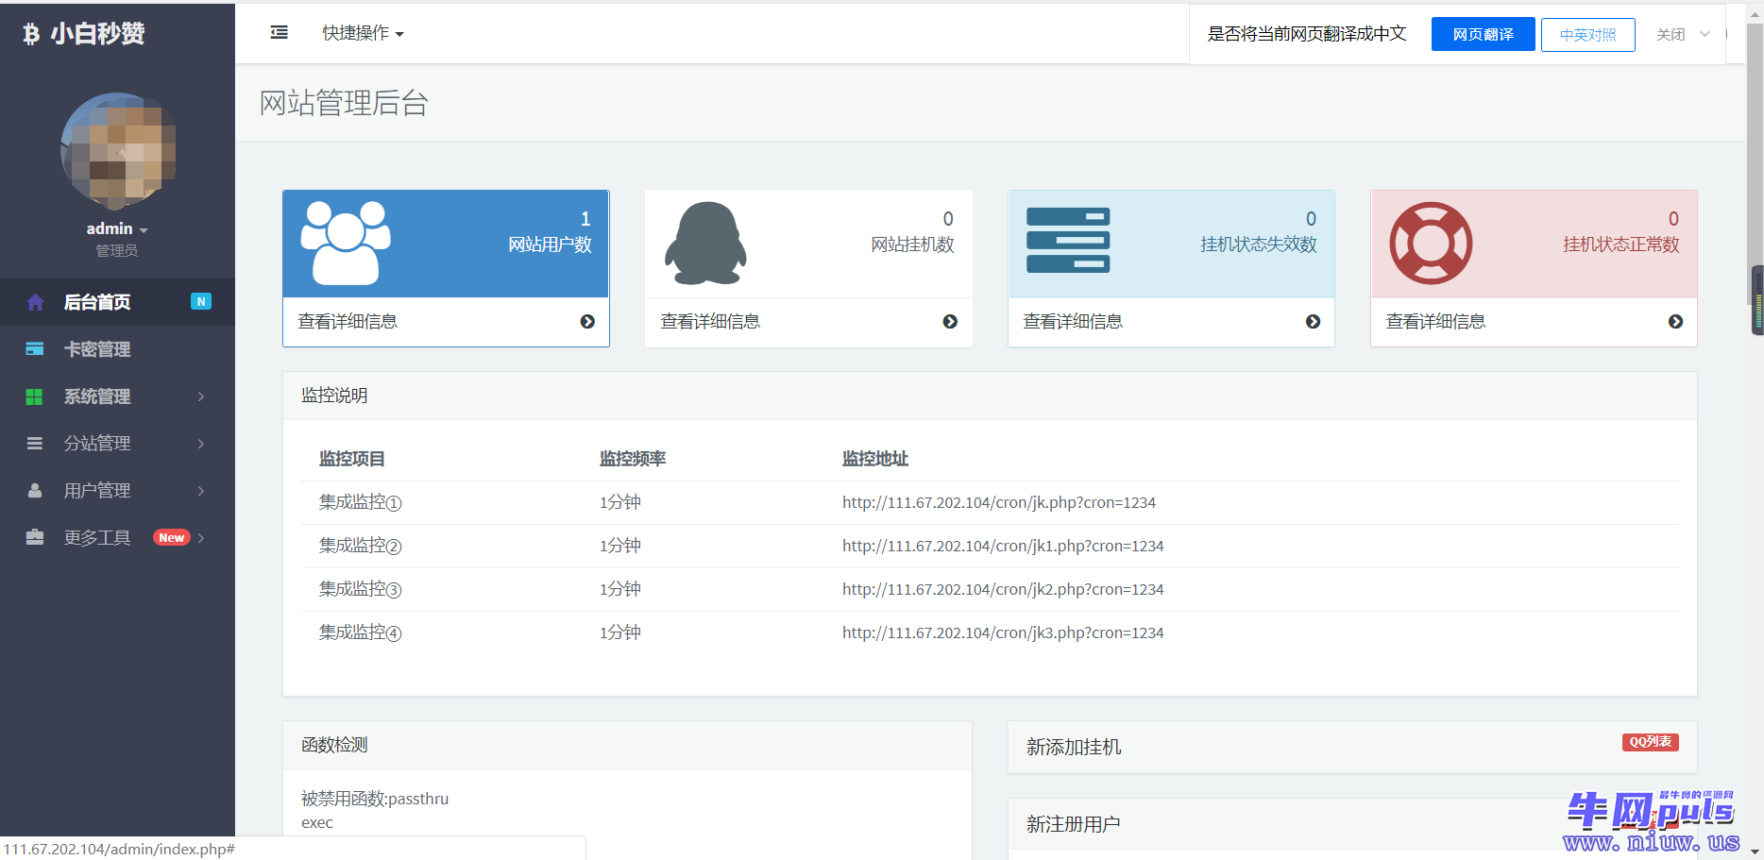Open 卡密管理 in the sidebar
This screenshot has width=1764, height=860.
[117, 349]
